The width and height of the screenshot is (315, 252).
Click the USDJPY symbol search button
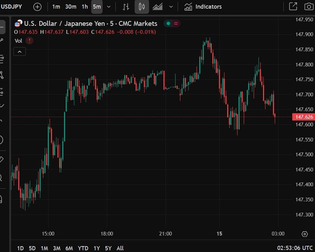12,7
